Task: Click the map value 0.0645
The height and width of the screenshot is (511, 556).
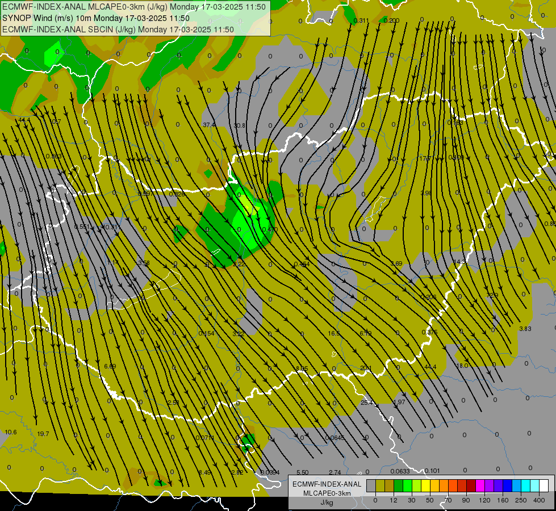Action: [335, 438]
